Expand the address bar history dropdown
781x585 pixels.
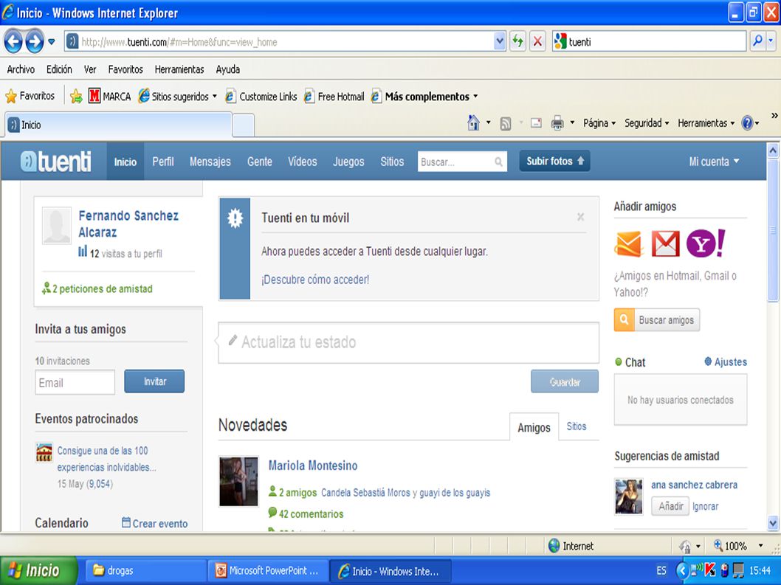tap(500, 42)
